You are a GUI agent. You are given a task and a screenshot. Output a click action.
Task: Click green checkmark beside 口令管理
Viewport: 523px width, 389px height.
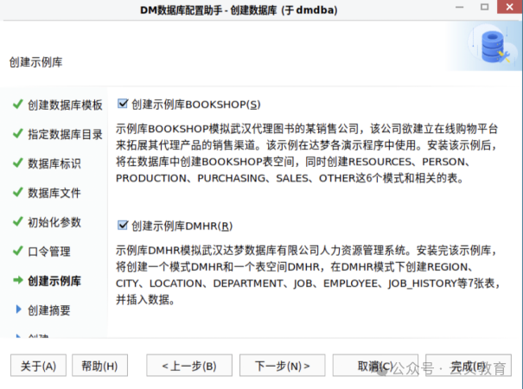(17, 251)
